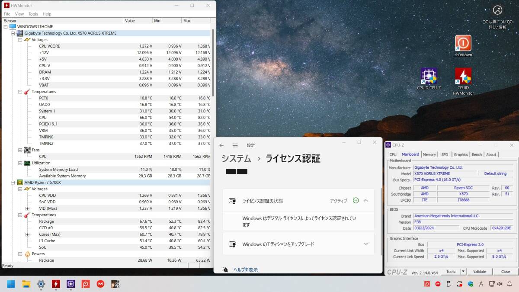Select the System Memory Load row
The height and width of the screenshot is (292, 519).
click(x=106, y=169)
